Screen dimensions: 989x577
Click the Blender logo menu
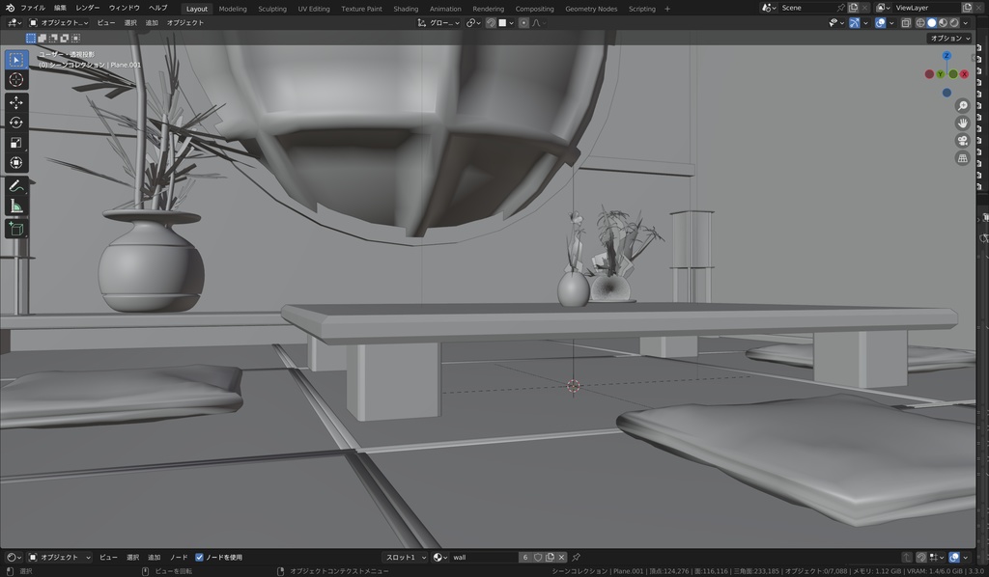(10, 8)
